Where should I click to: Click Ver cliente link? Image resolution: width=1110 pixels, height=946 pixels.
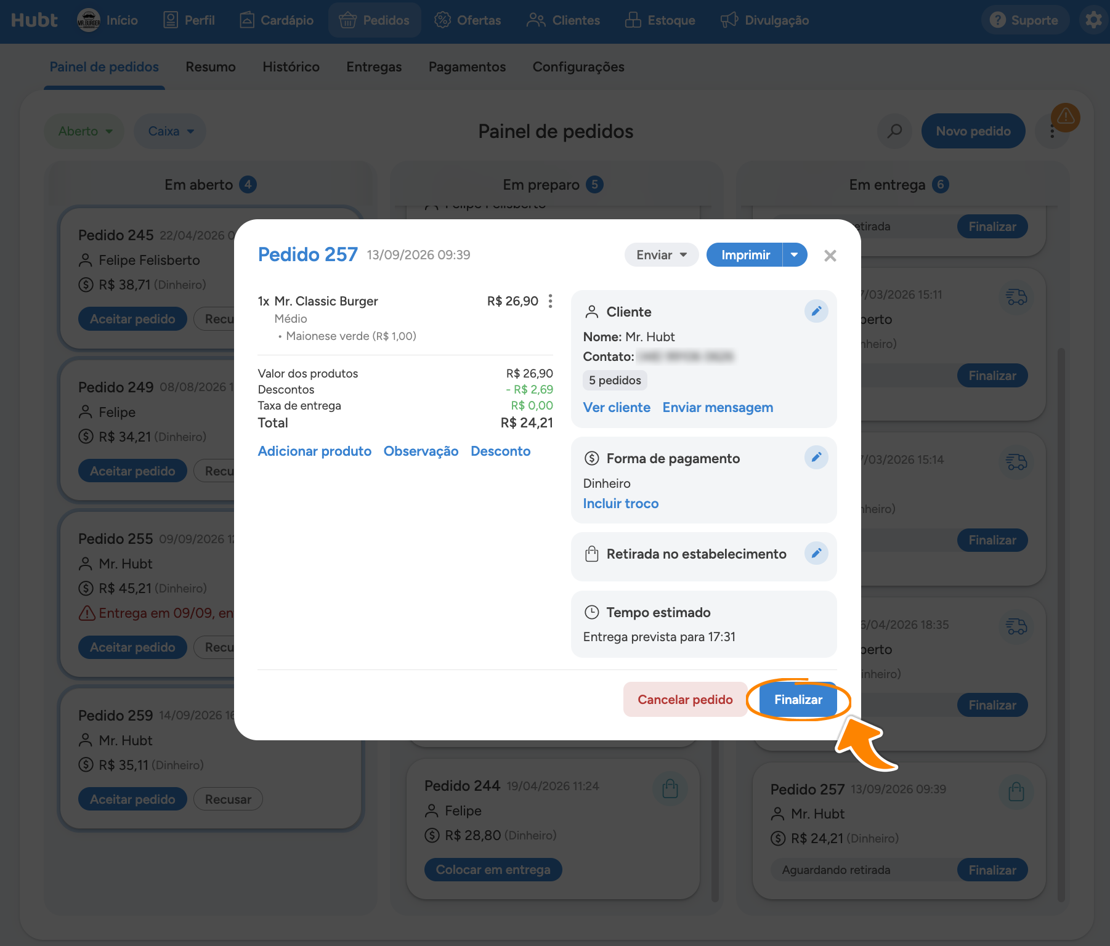coord(617,408)
